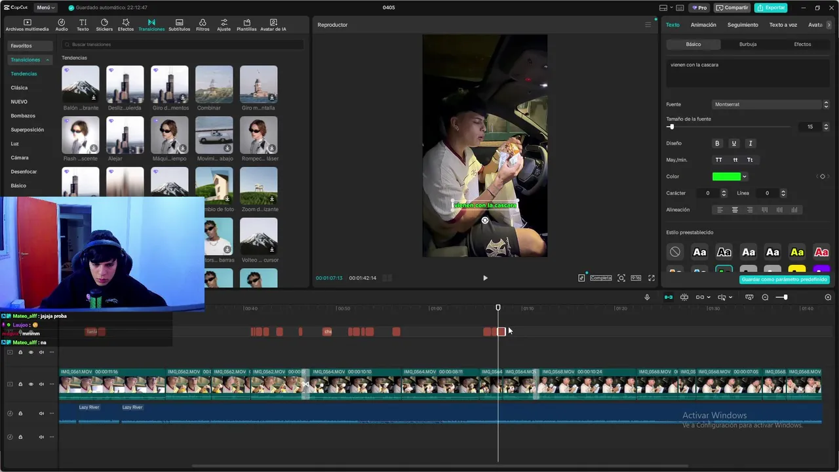
Task: Toggle bold text formatting
Action: point(717,143)
